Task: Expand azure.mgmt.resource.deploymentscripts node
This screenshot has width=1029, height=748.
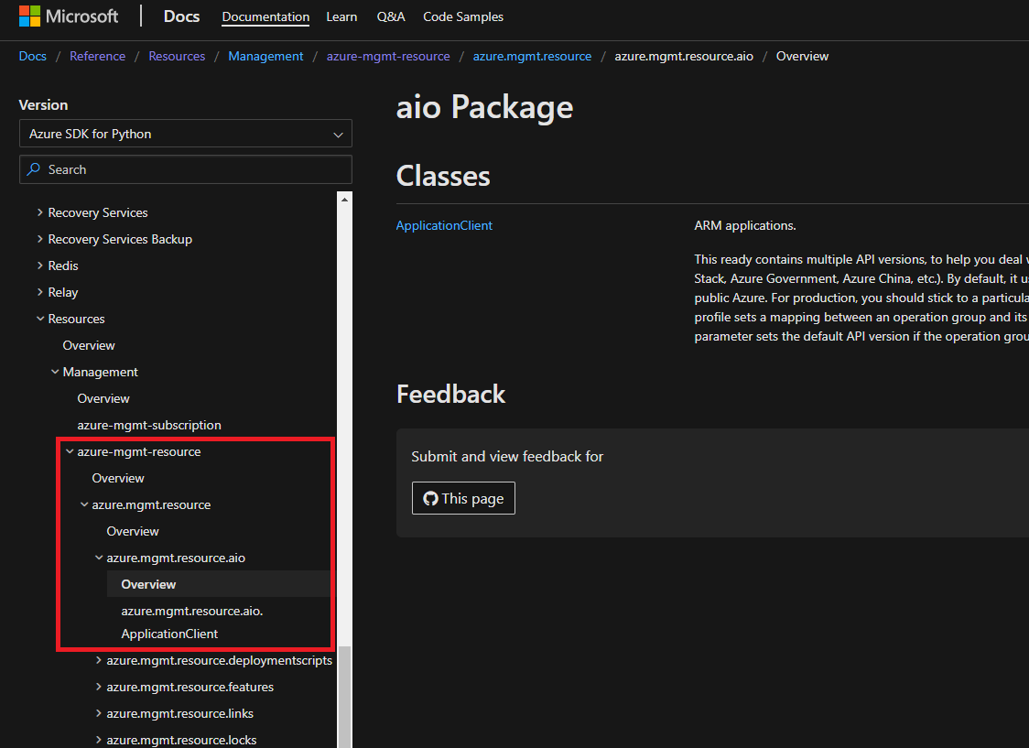Action: click(99, 661)
